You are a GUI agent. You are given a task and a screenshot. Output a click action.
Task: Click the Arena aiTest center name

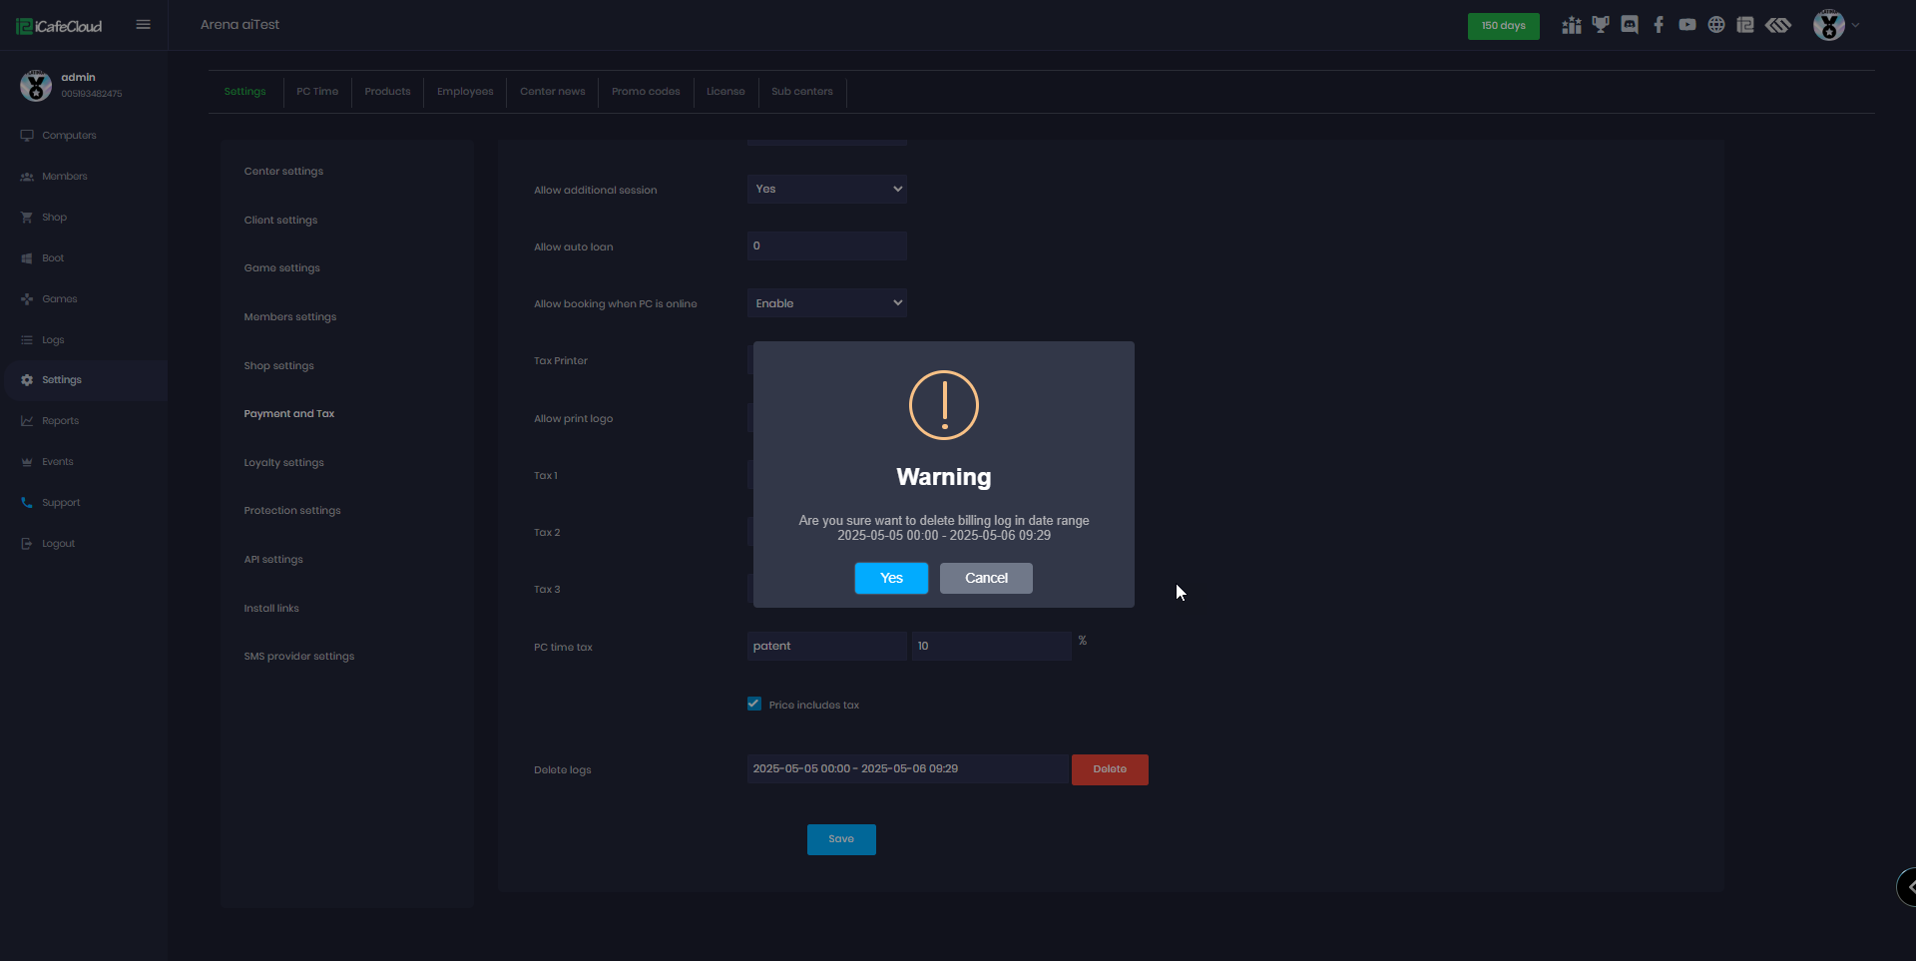click(240, 25)
